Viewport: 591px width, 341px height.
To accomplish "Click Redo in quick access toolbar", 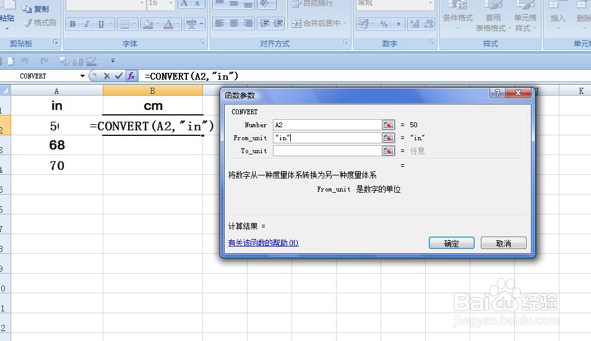I will tap(44, 61).
